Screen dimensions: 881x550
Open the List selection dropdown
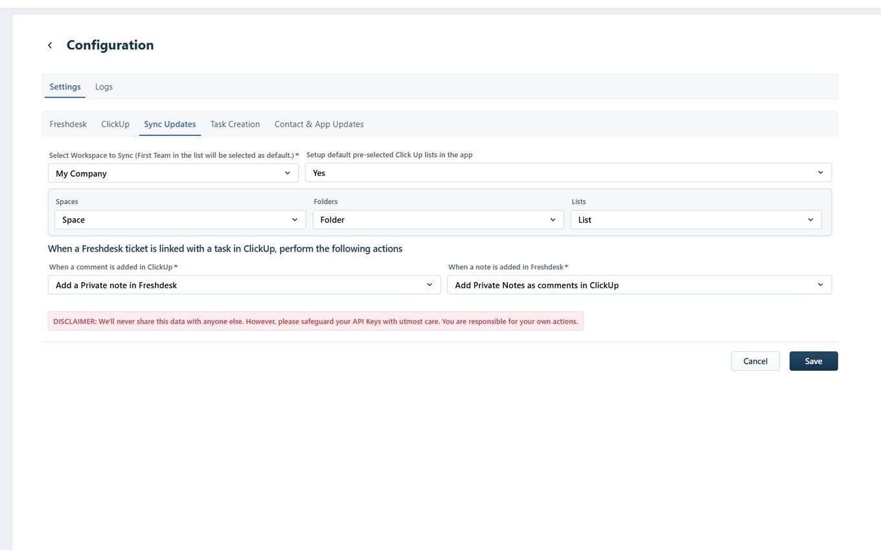pyautogui.click(x=696, y=219)
